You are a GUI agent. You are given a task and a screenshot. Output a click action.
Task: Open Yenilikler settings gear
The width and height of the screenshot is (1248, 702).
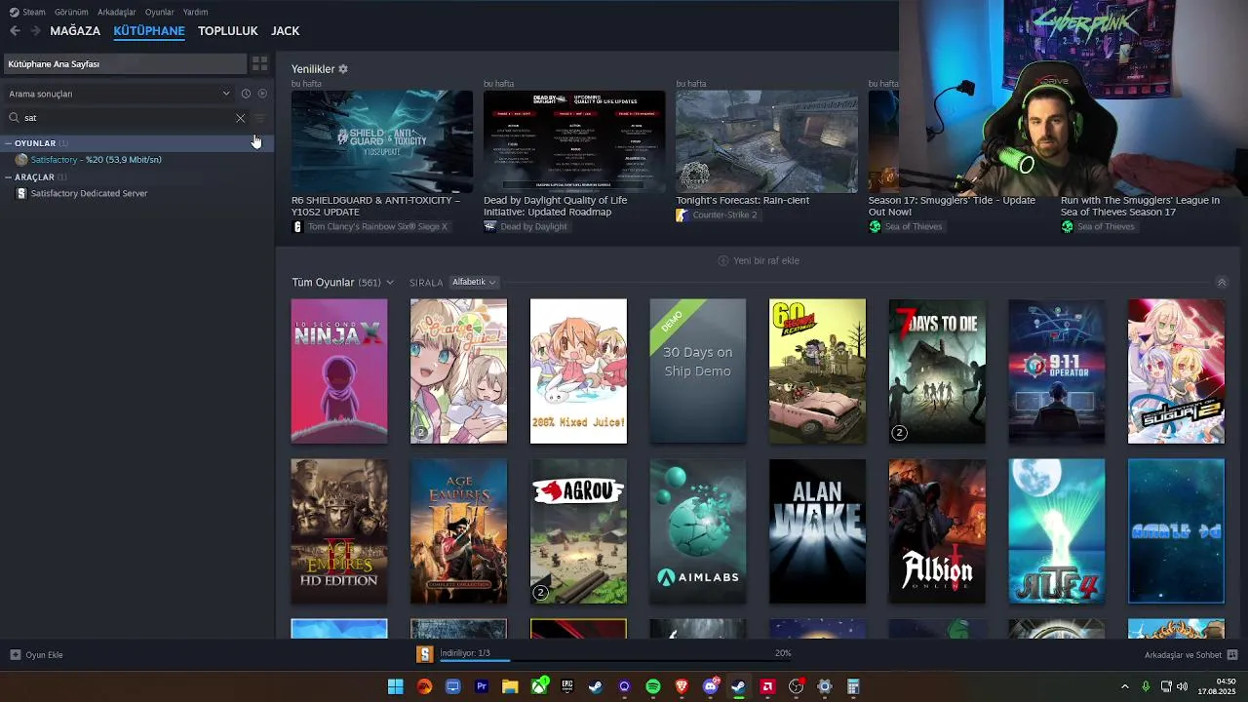(343, 69)
